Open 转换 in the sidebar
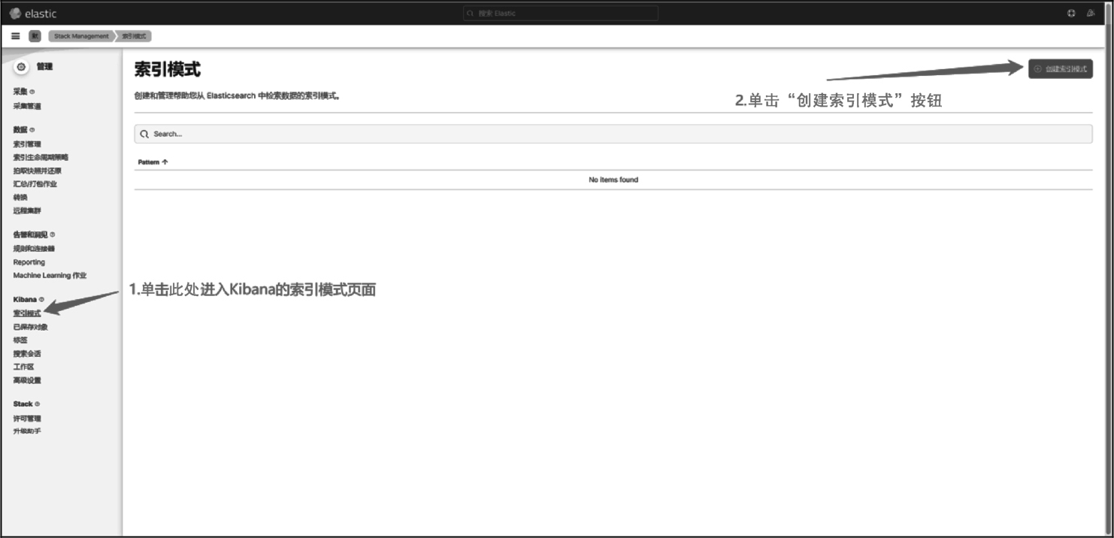The image size is (1114, 538). click(x=20, y=198)
